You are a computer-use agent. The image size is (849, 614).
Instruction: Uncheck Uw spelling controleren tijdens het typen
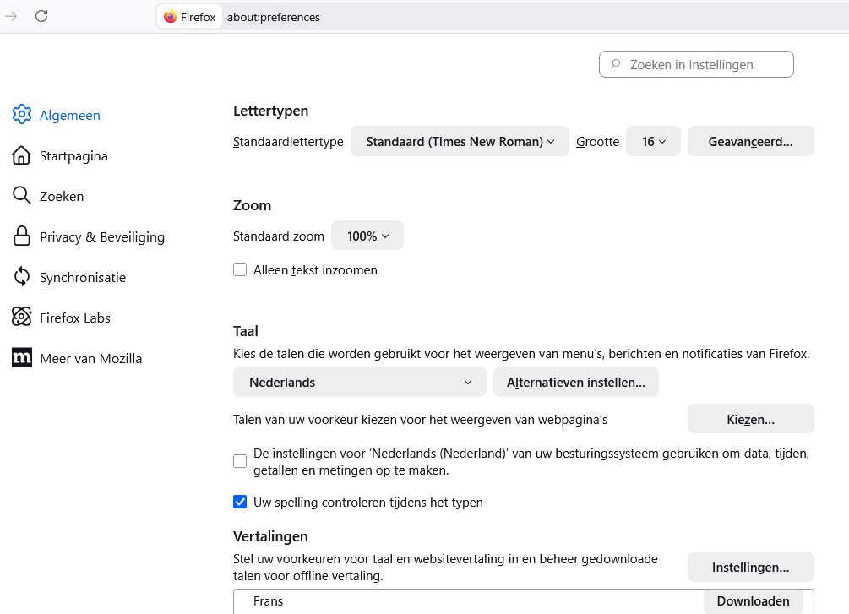[240, 502]
